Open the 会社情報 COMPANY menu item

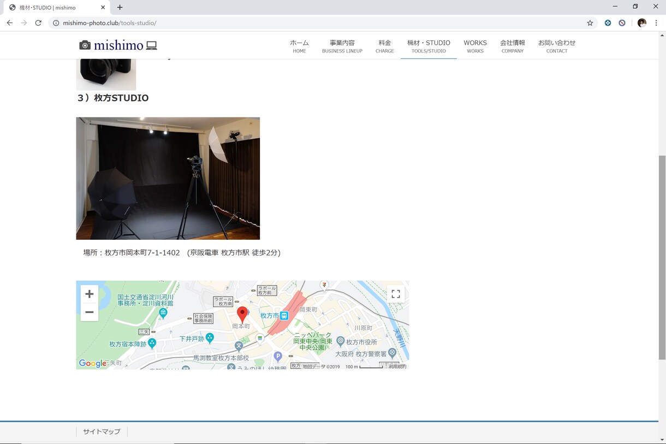pyautogui.click(x=513, y=46)
